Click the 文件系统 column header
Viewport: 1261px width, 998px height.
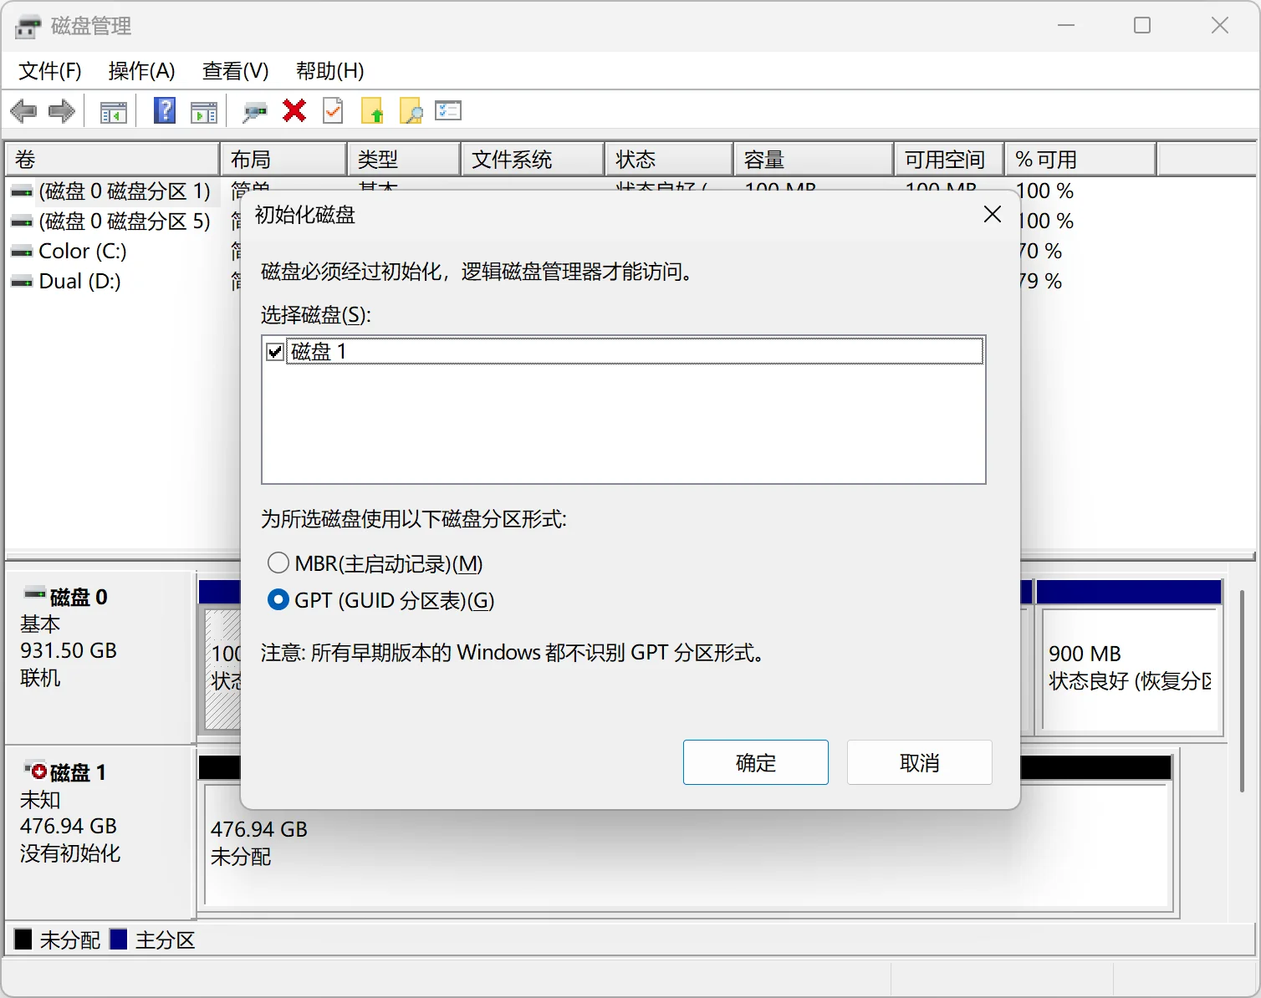coord(533,160)
